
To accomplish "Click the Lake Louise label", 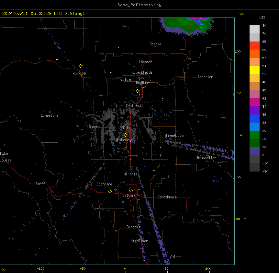I will (6, 157).
